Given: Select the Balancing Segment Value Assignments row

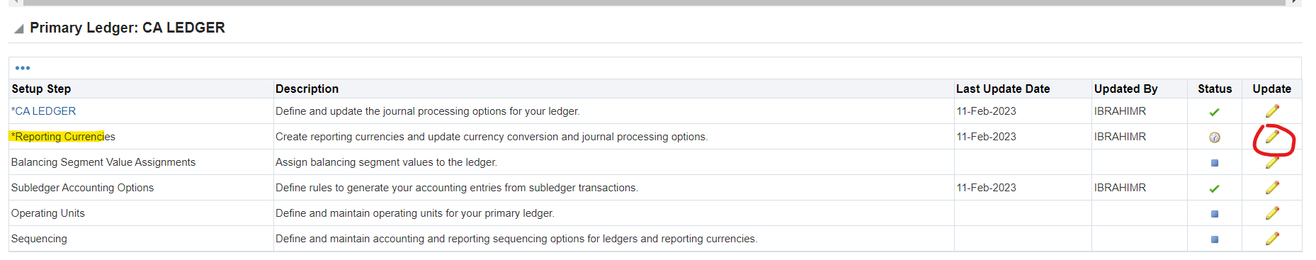Looking at the screenshot, I should coord(655,162).
